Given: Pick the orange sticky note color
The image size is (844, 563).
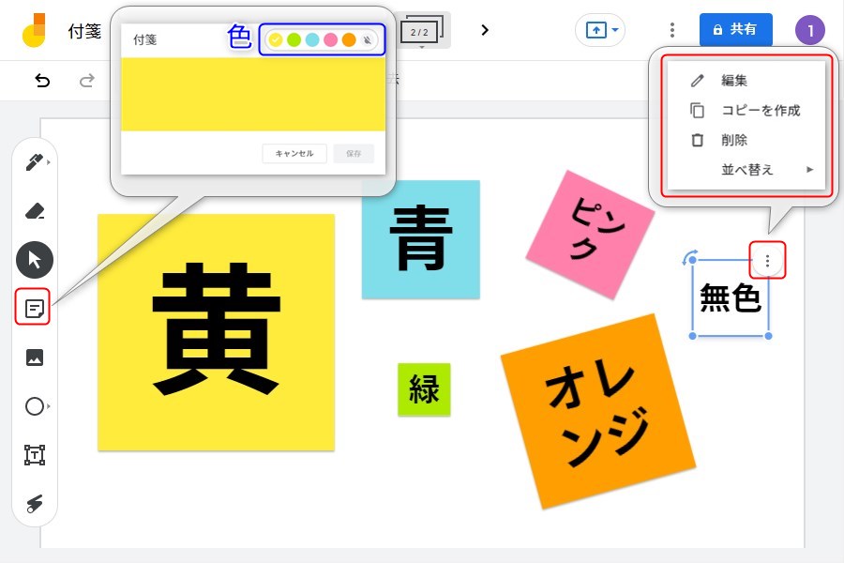Looking at the screenshot, I should tap(349, 39).
